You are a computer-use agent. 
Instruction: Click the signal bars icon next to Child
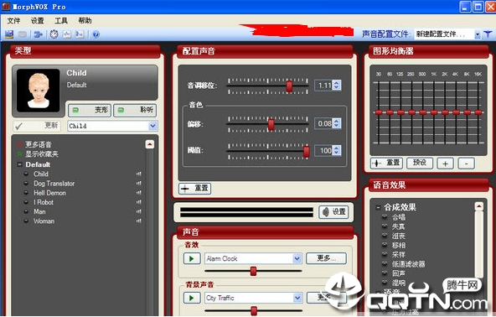click(x=138, y=174)
